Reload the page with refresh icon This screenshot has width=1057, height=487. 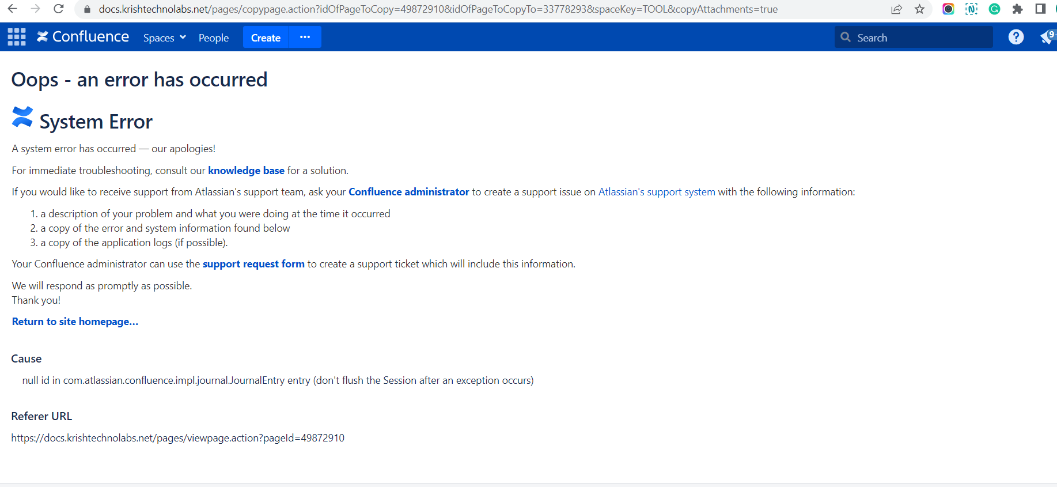coord(59,9)
